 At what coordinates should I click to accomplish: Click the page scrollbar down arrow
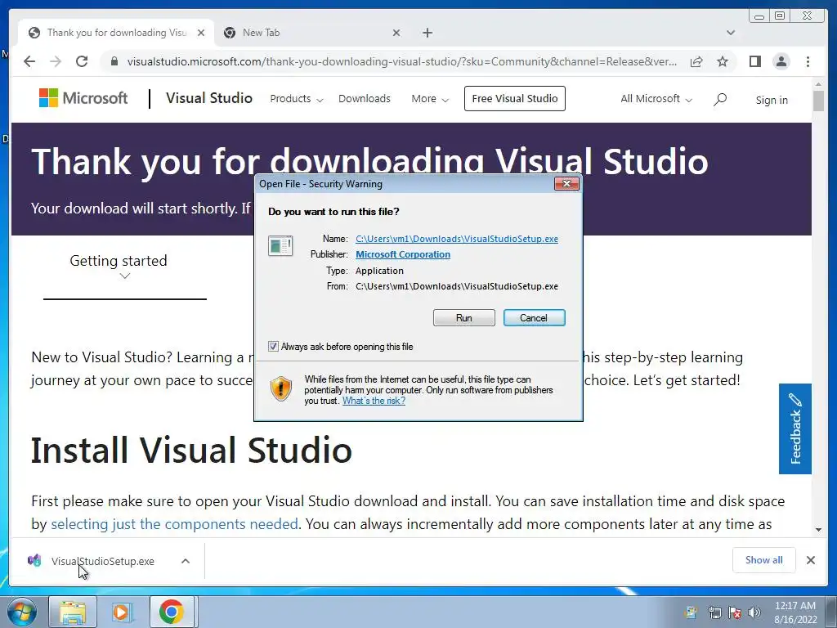818,530
